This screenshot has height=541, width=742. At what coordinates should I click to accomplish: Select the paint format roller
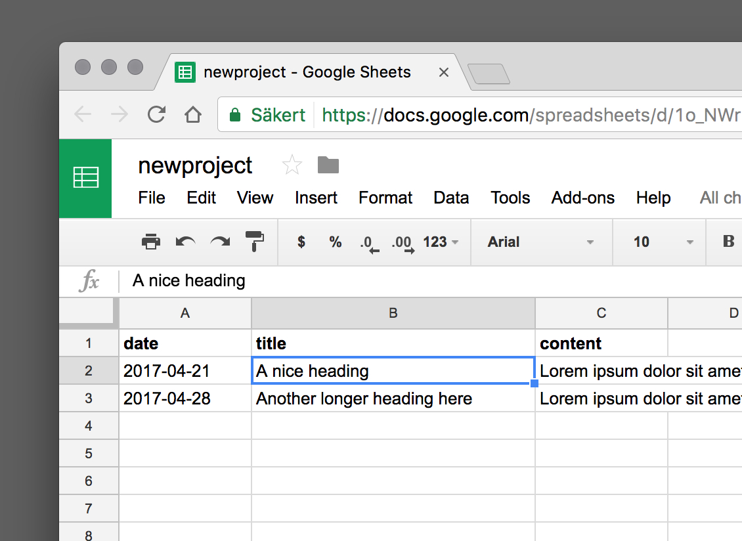click(x=254, y=242)
